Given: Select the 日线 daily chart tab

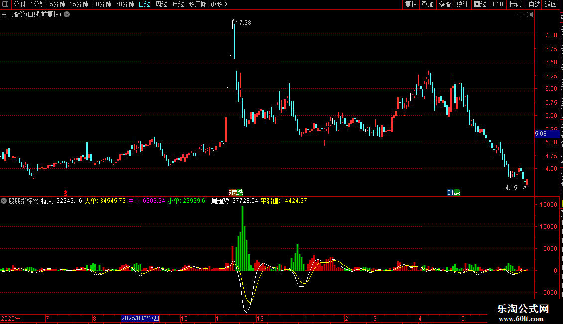Looking at the screenshot, I should tap(144, 4).
